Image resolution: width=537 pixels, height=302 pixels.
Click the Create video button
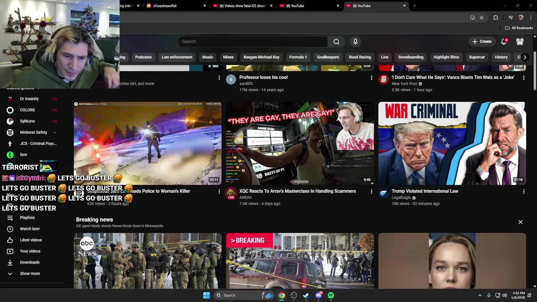[482, 42]
